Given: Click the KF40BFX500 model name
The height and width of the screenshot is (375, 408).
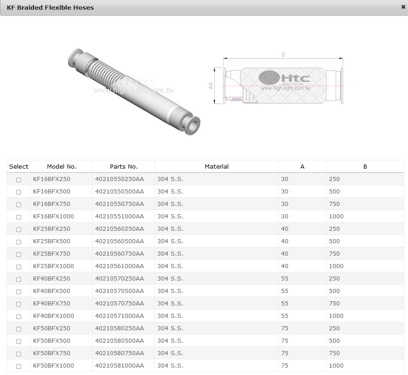Looking at the screenshot, I should coord(52,291).
